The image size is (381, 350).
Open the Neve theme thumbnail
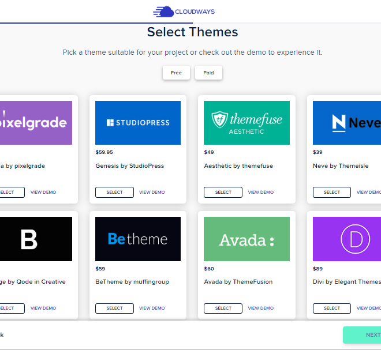(347, 123)
